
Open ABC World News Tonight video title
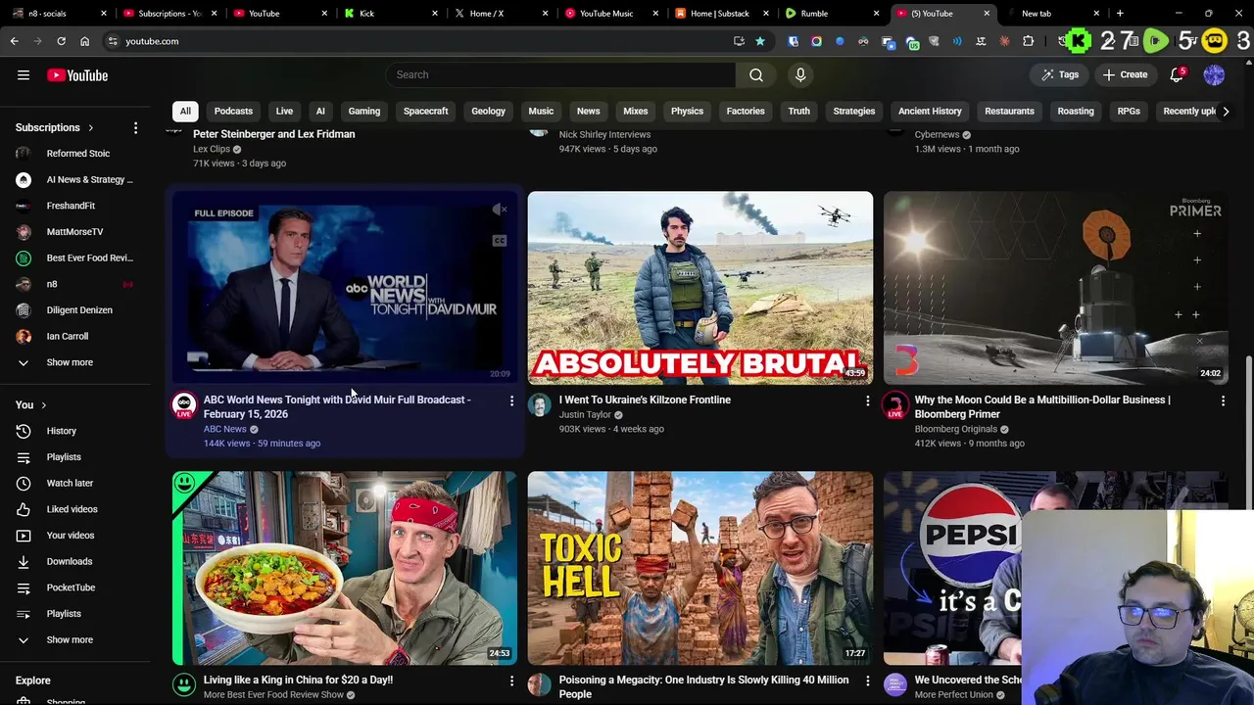coord(337,407)
